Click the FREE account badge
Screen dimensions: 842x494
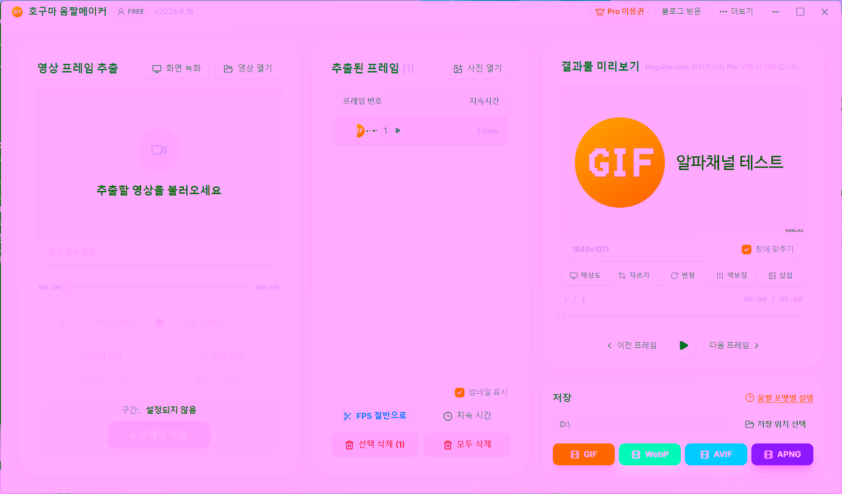131,11
